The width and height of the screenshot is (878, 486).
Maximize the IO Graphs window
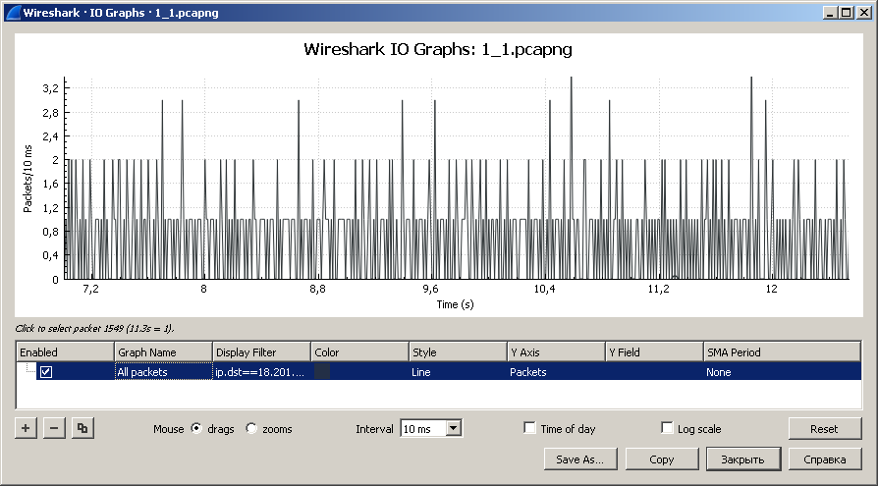tap(847, 13)
